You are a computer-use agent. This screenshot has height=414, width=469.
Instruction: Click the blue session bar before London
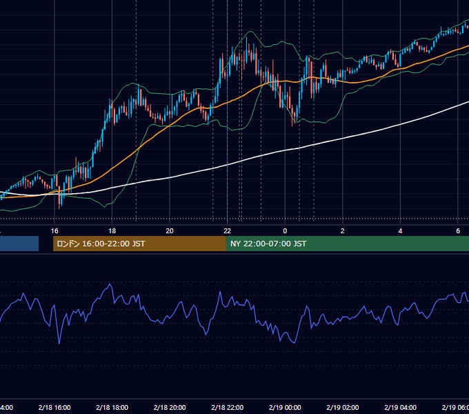[x=19, y=244]
